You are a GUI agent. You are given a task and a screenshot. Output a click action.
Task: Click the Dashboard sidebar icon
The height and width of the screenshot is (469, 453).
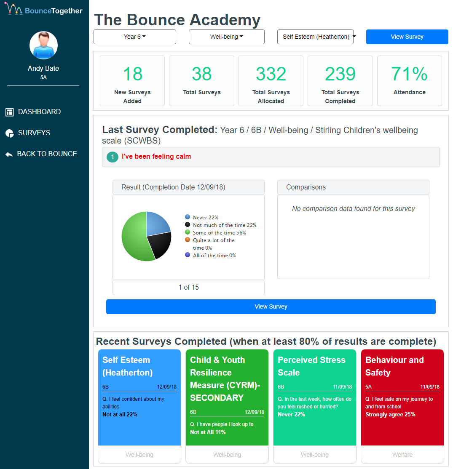click(10, 112)
